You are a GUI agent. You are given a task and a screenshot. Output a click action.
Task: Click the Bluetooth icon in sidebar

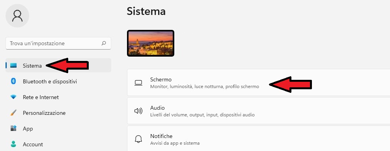click(x=13, y=81)
